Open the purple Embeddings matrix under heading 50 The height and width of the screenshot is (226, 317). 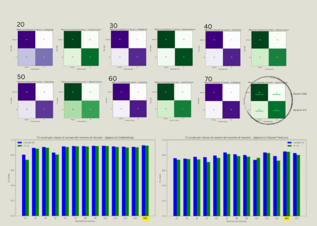(36, 100)
